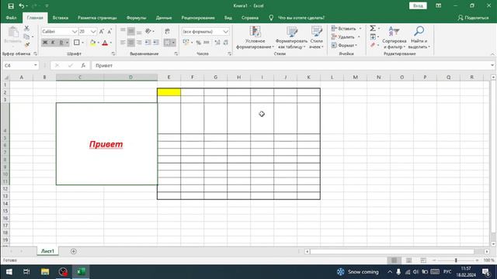The width and height of the screenshot is (497, 279).
Task: Increase the cell indent
Action: tap(155, 43)
